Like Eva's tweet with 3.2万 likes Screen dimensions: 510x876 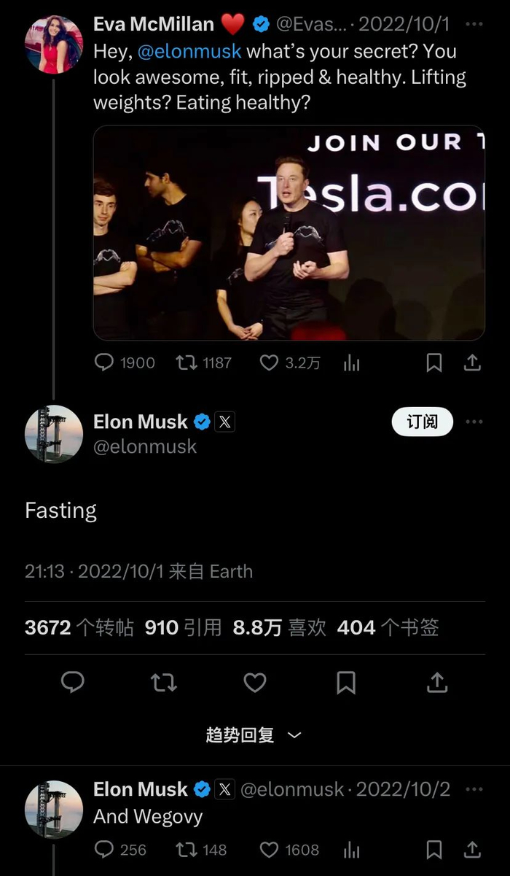tap(290, 363)
